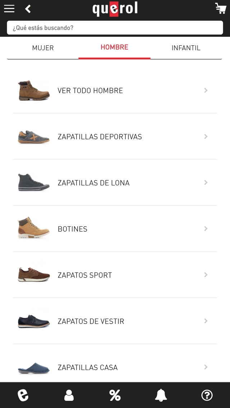
Task: View discounts via the percent icon
Action: 115,395
